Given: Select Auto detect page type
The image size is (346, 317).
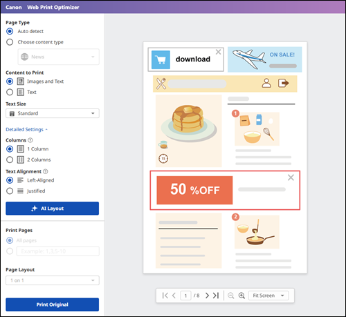Looking at the screenshot, I should tap(10, 31).
